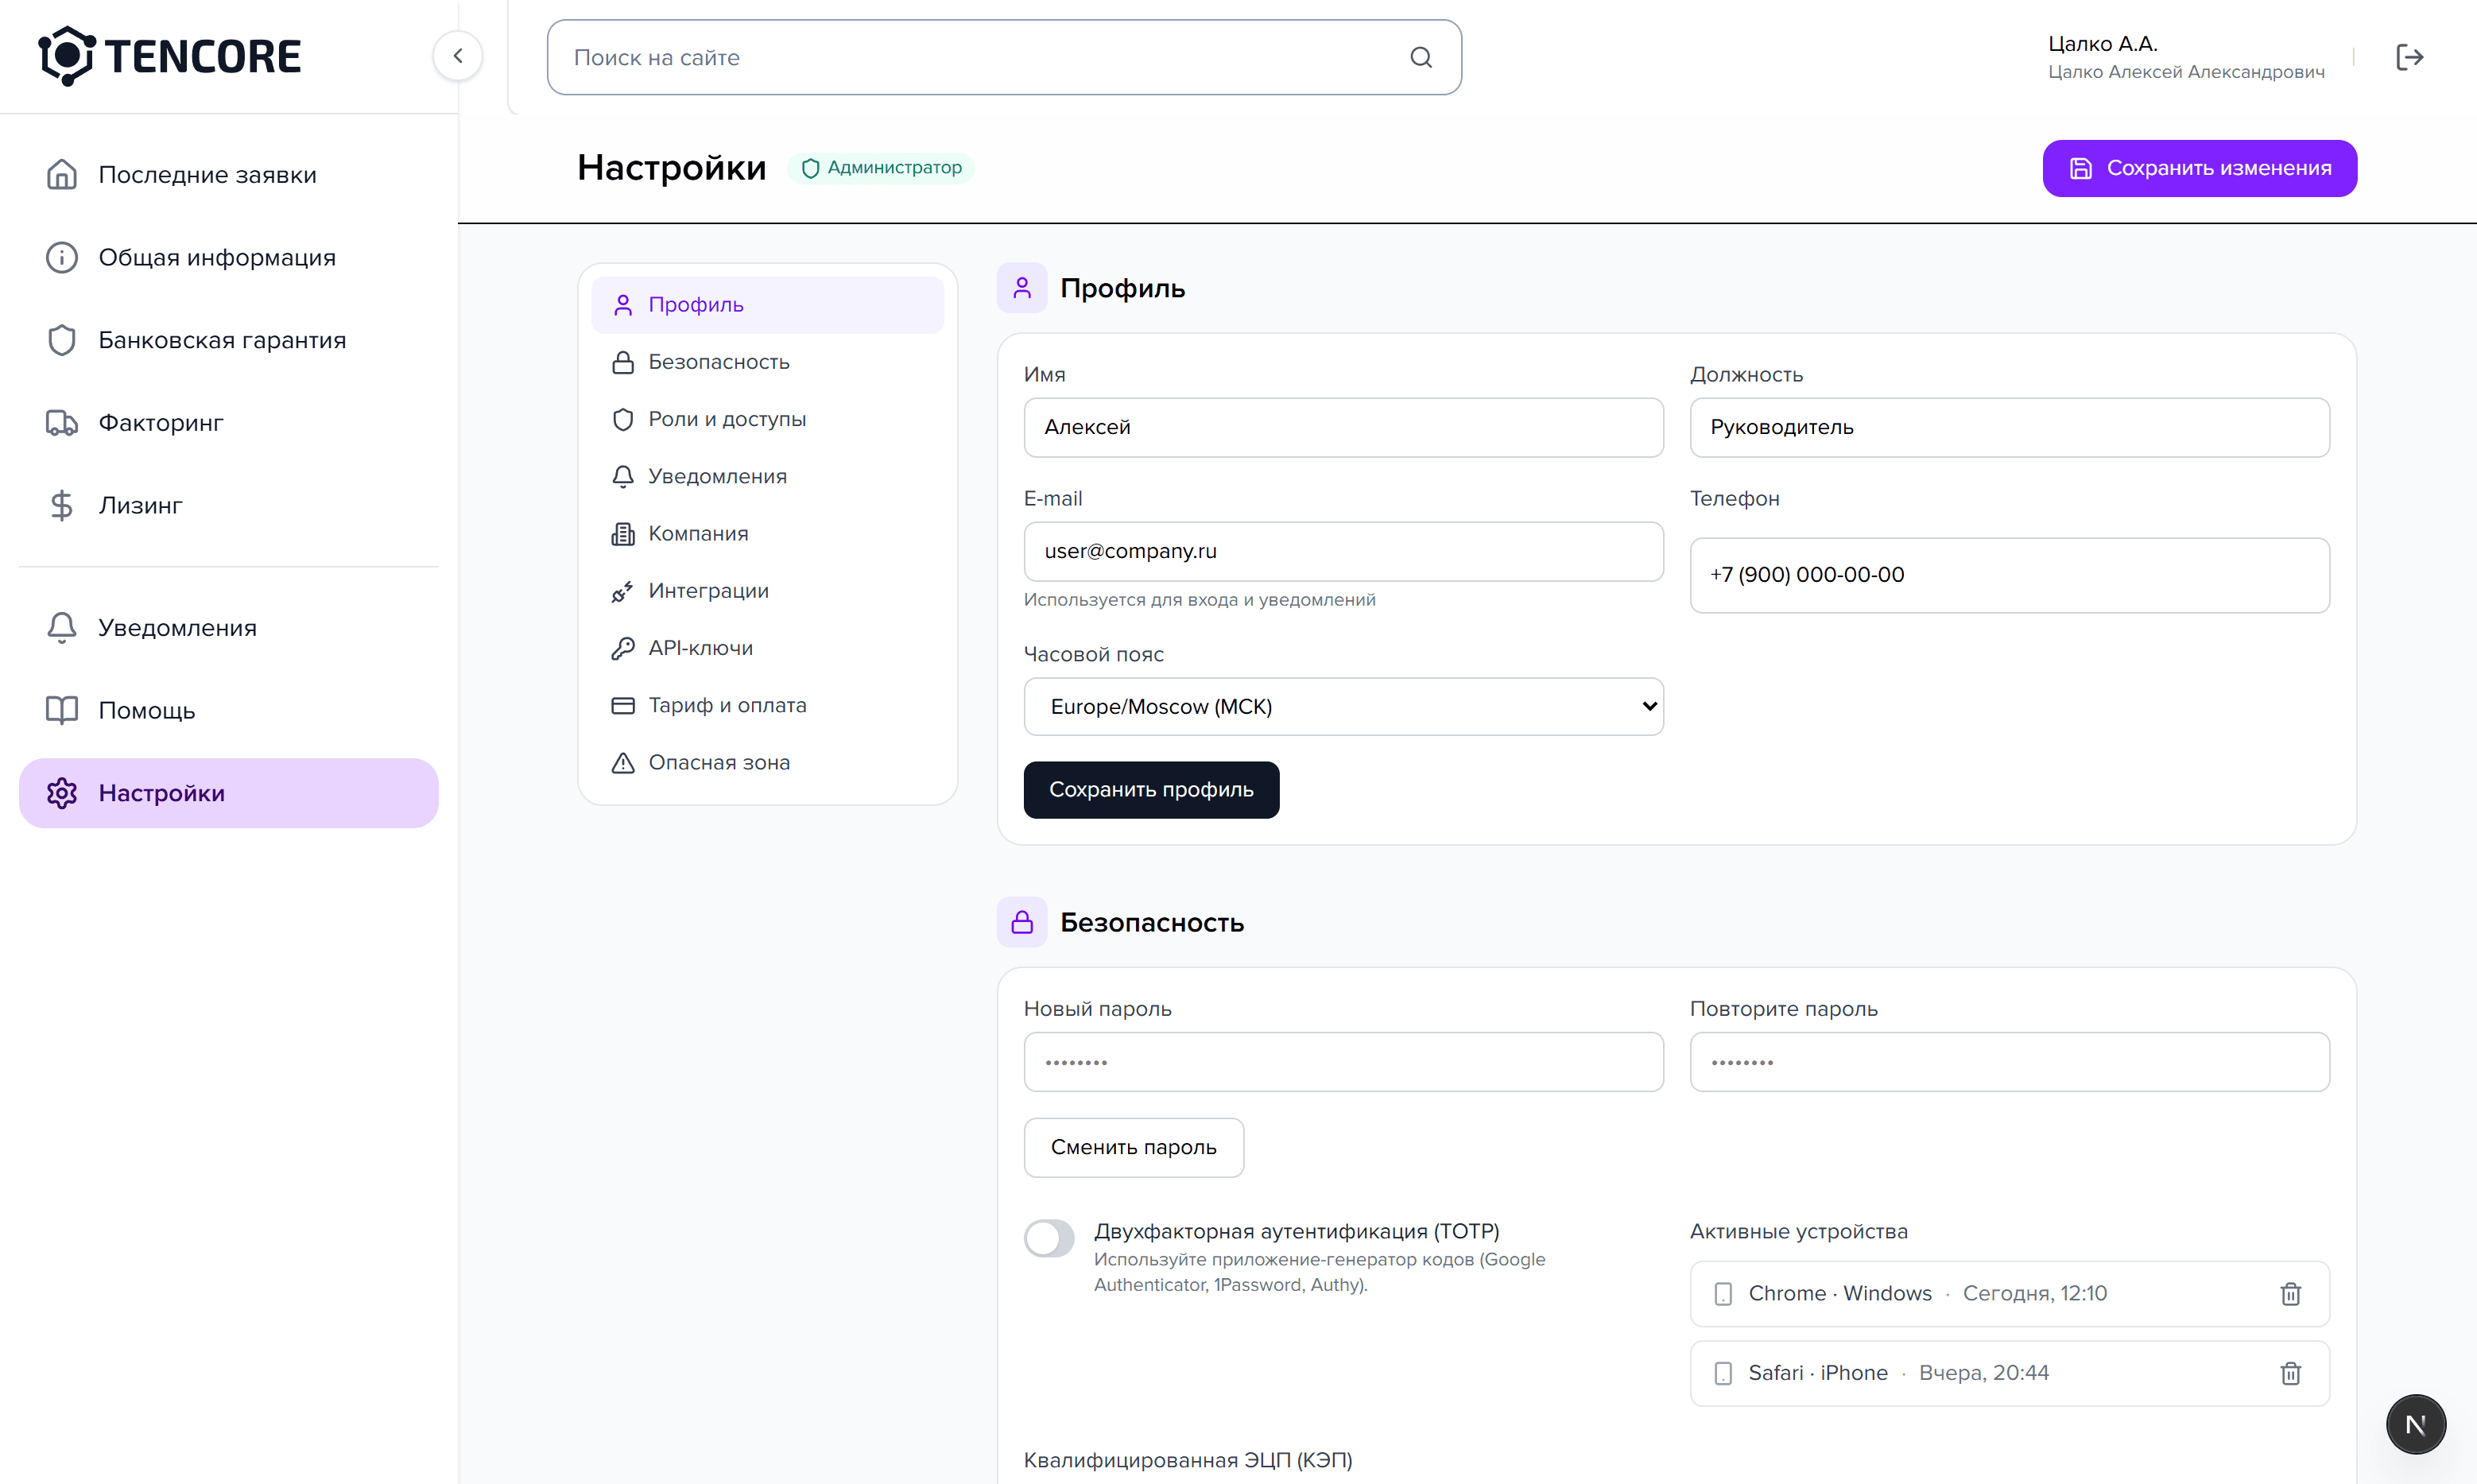Viewport: 2477px width, 1484px height.
Task: Delete the Chrome Windows active device
Action: (2290, 1293)
